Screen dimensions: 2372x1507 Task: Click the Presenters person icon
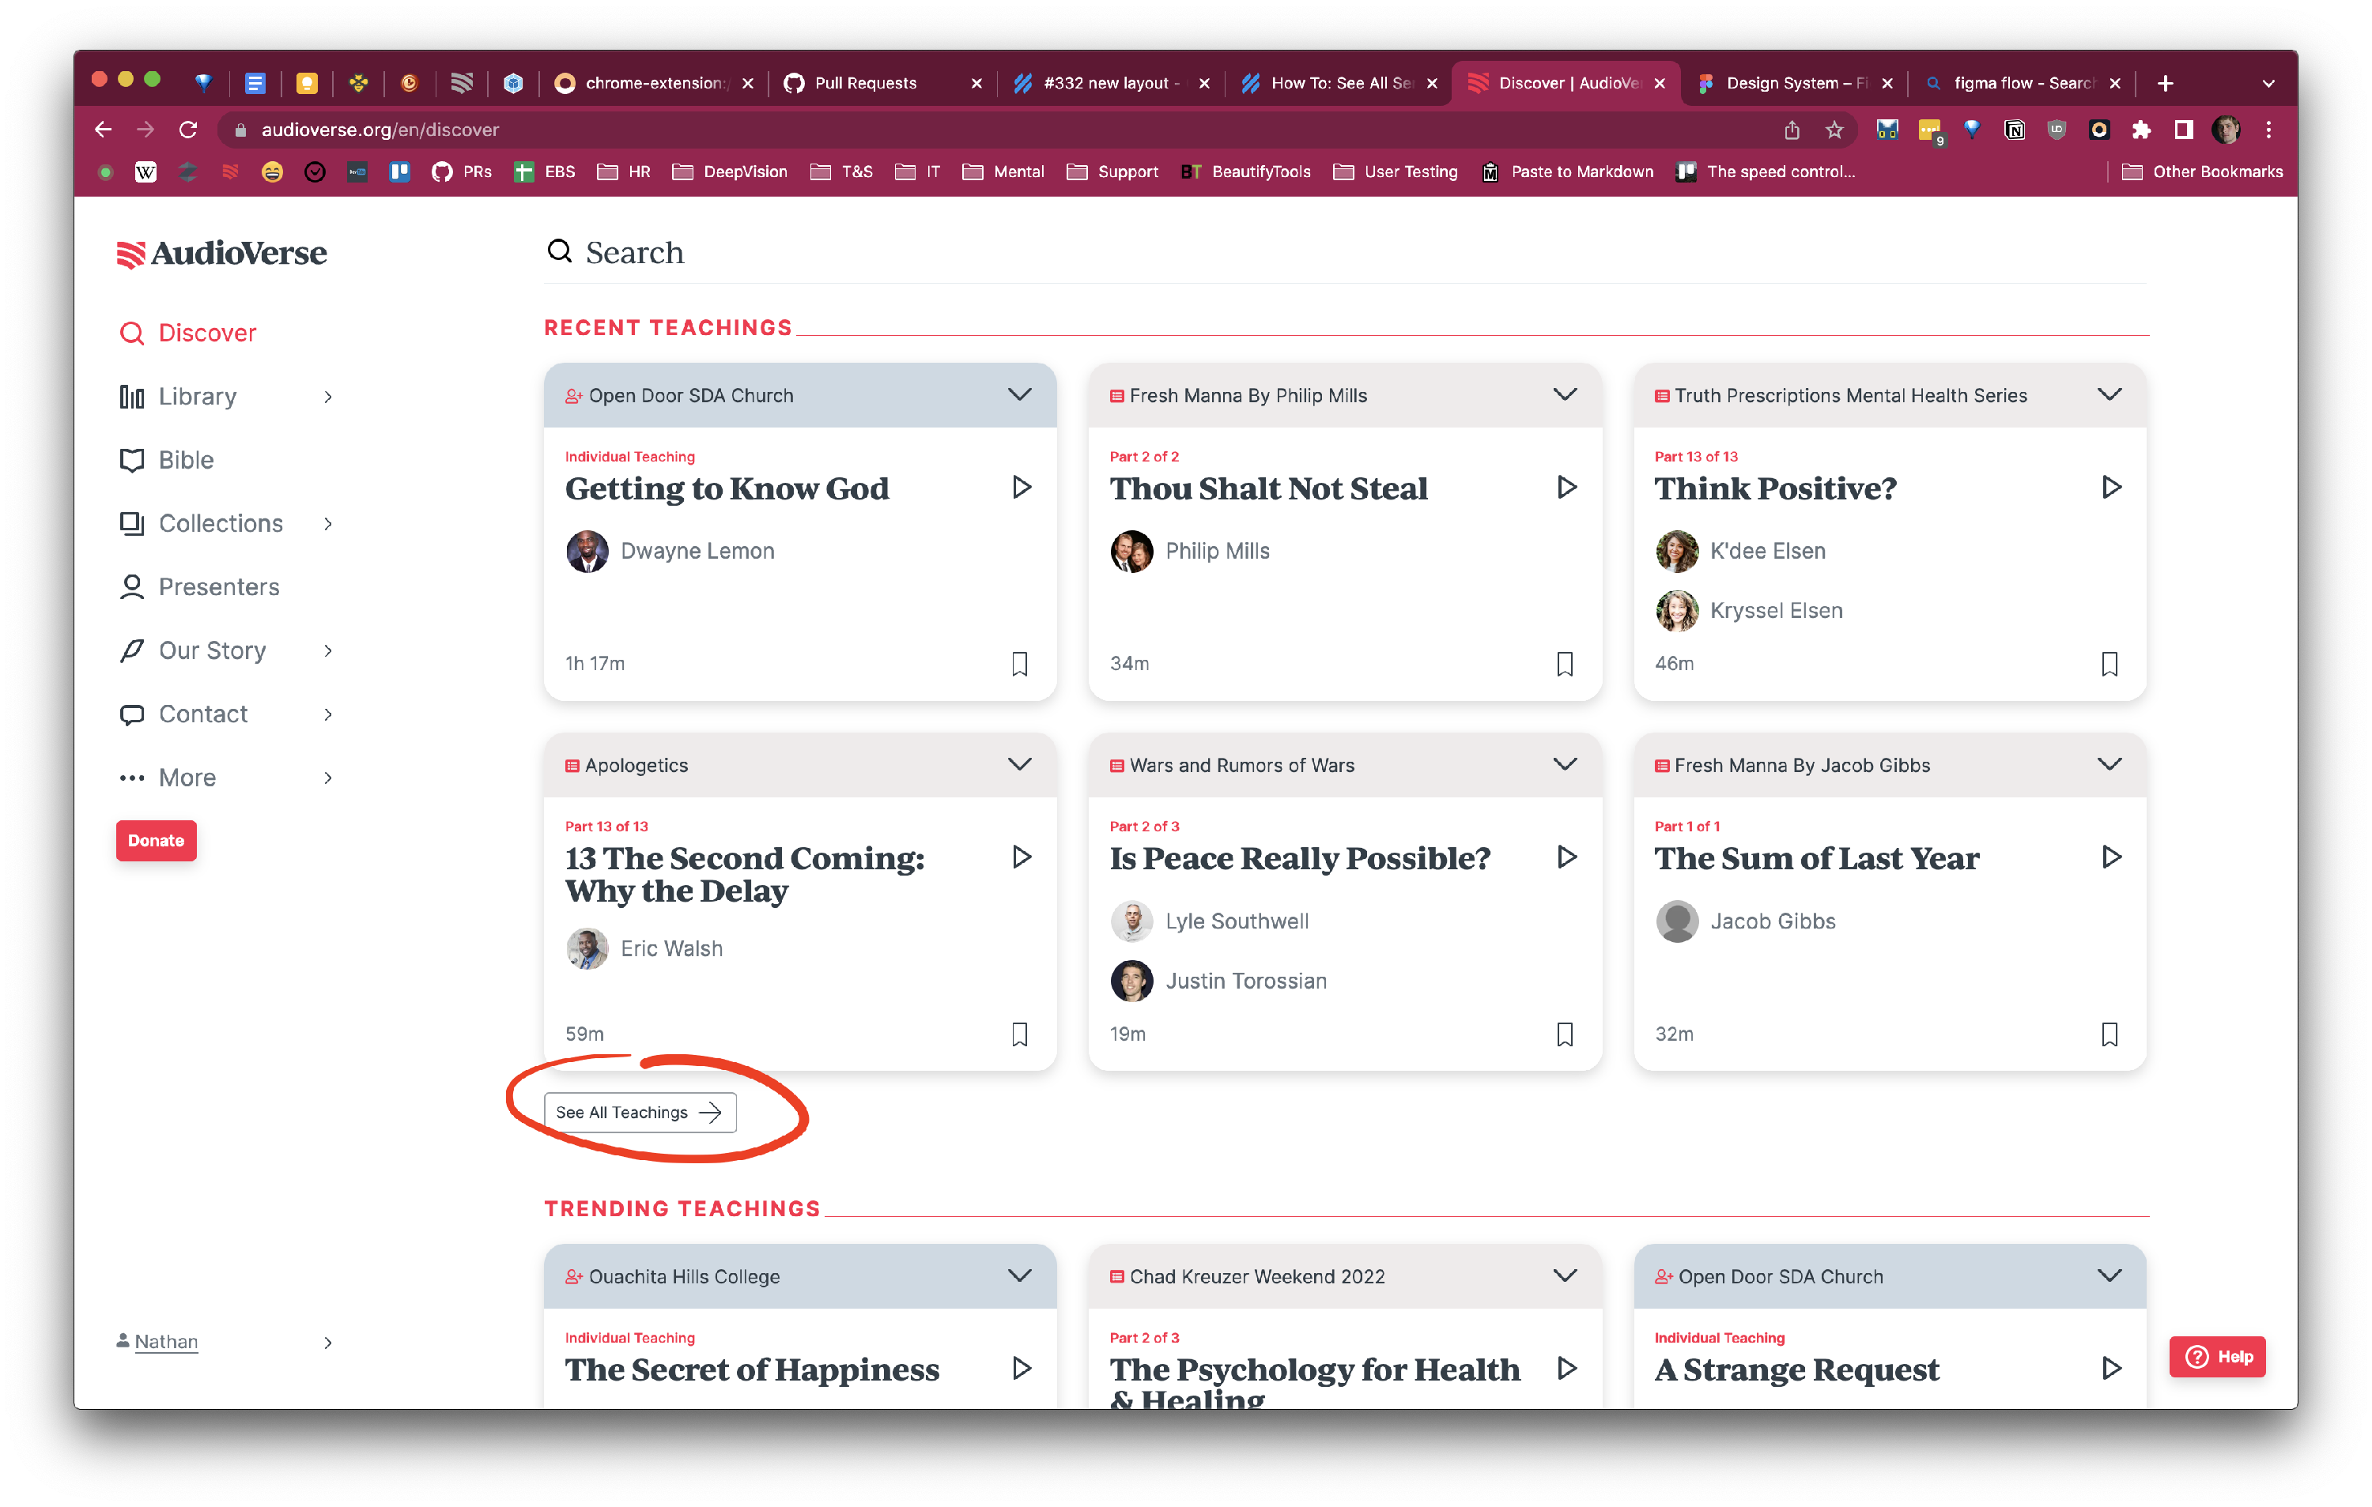(x=132, y=586)
